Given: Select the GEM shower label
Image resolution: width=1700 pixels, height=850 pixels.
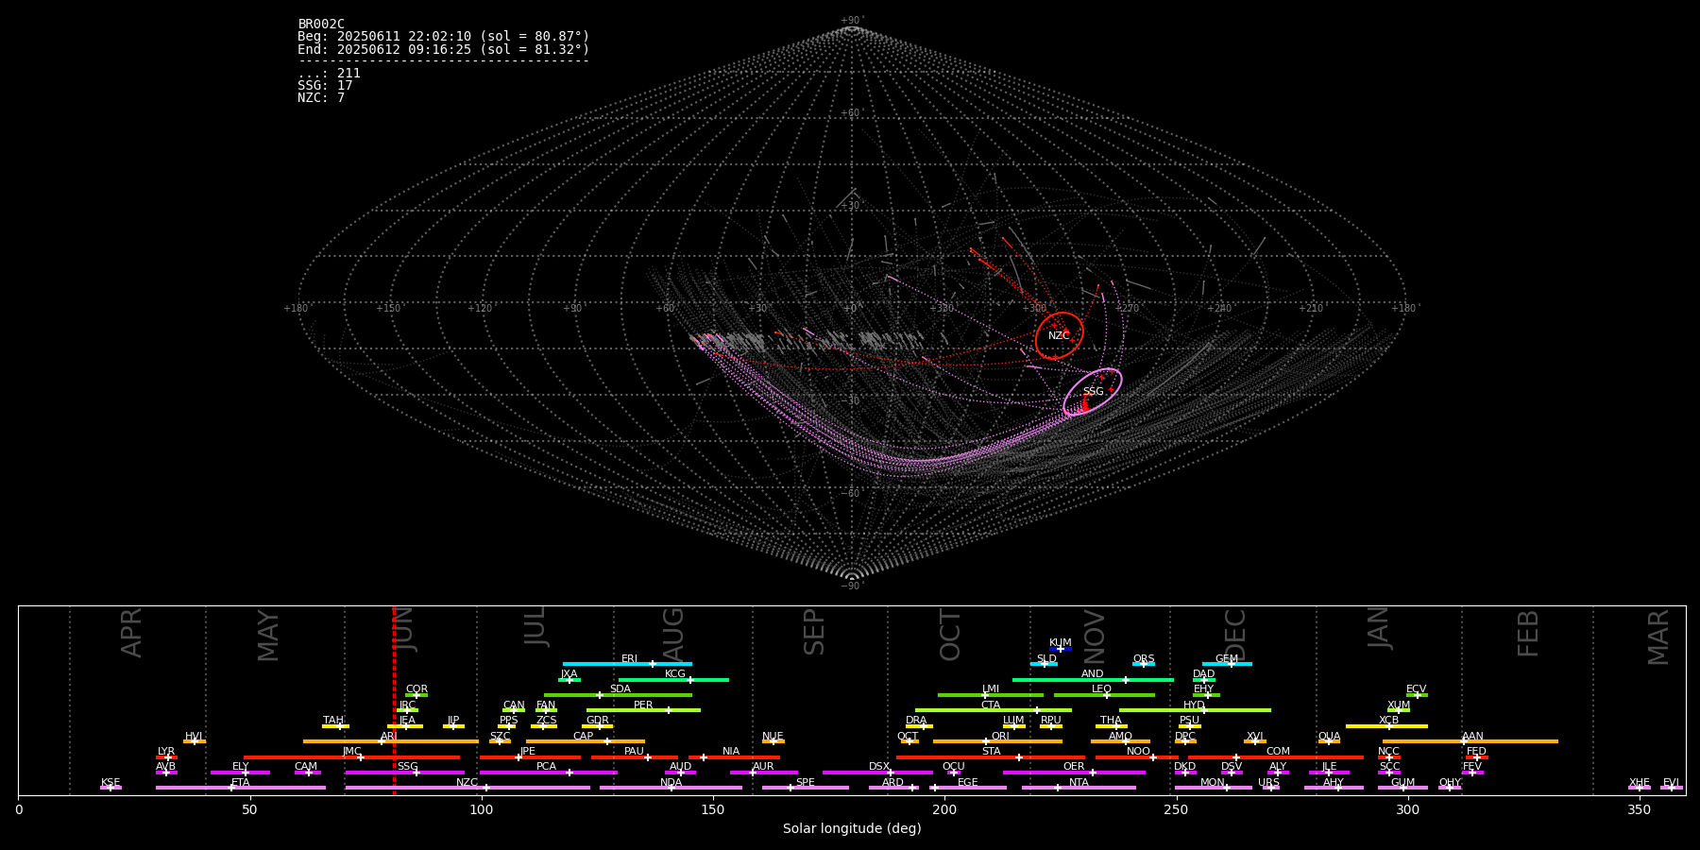Looking at the screenshot, I should (x=1227, y=659).
